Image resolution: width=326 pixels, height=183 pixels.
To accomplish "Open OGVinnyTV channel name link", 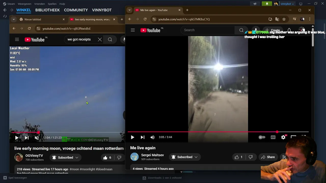I will point(34,156).
